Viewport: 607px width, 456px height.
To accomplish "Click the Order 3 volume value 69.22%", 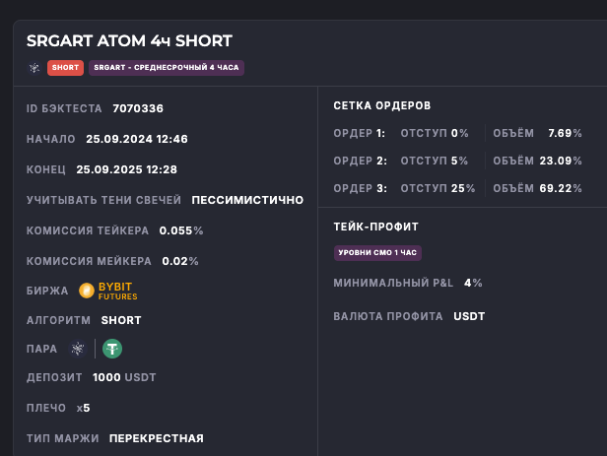I will pos(561,187).
